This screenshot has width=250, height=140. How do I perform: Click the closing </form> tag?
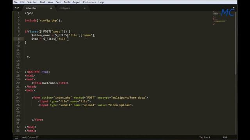tap(37, 120)
